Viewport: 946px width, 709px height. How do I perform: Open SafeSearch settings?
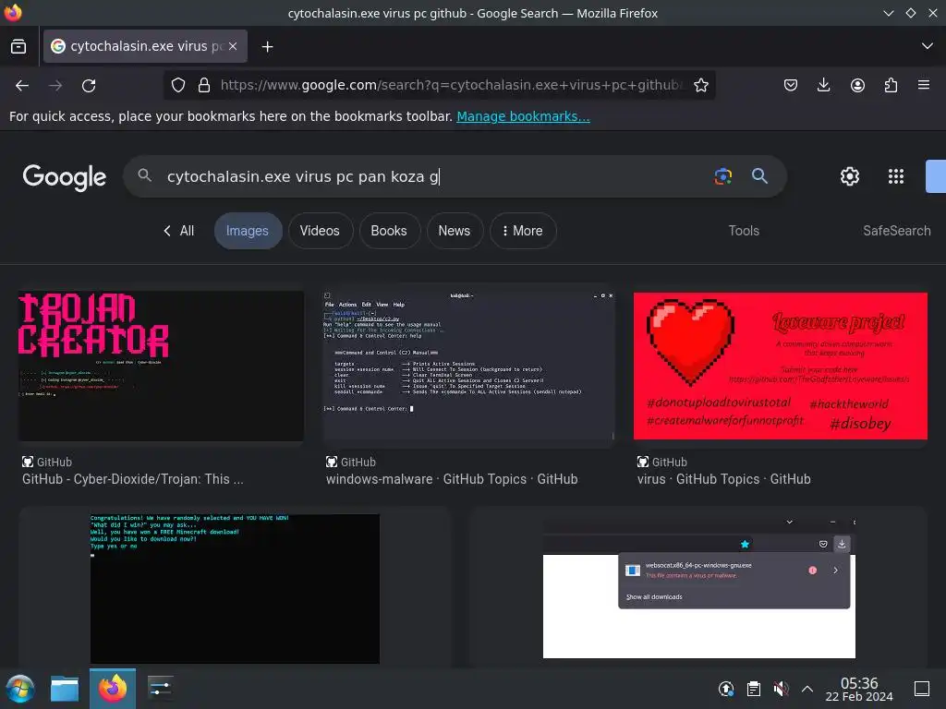pos(896,231)
